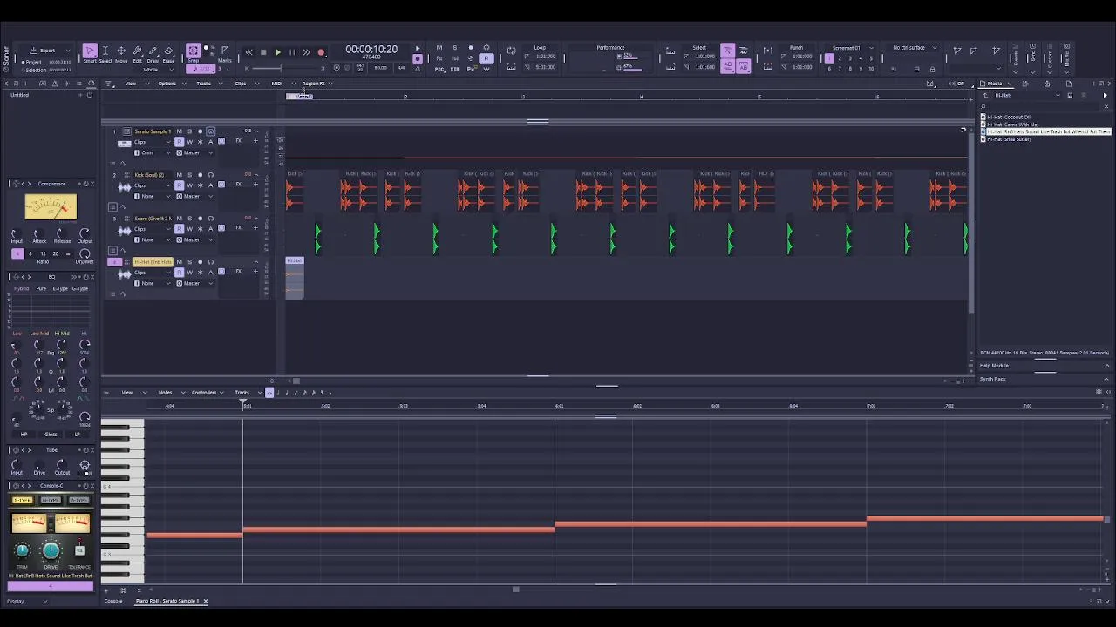Click the Tube module Drive knob
The image size is (1116, 627).
click(x=38, y=464)
